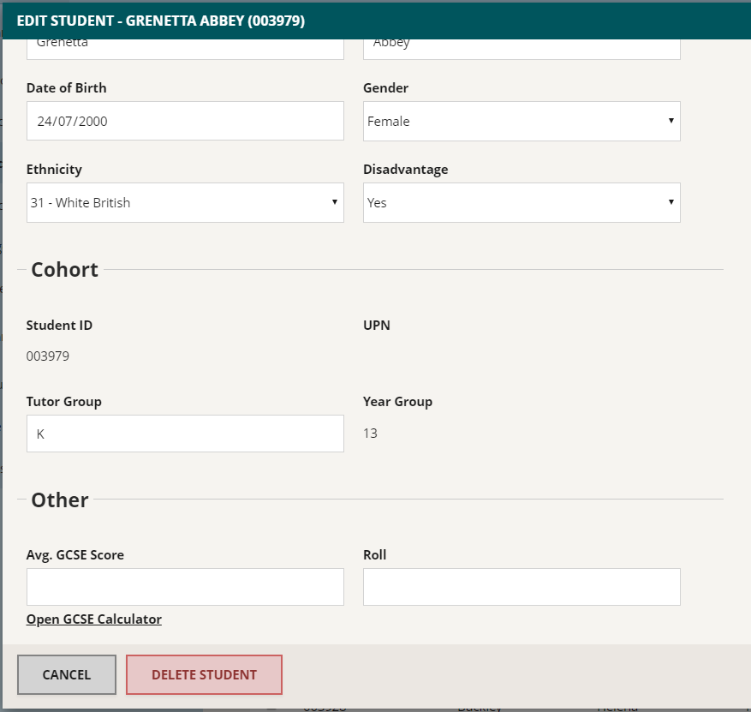Select the Student ID value 003979
This screenshot has width=751, height=712.
coord(47,356)
